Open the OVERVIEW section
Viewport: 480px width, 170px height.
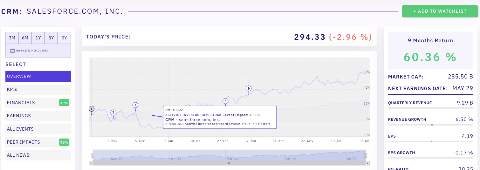click(x=38, y=76)
